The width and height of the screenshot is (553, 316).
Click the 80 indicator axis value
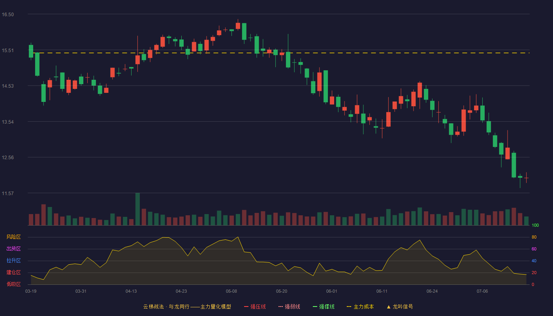click(x=534, y=237)
